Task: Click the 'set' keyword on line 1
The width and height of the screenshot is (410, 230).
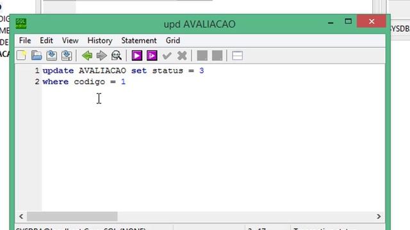Action: pos(139,71)
